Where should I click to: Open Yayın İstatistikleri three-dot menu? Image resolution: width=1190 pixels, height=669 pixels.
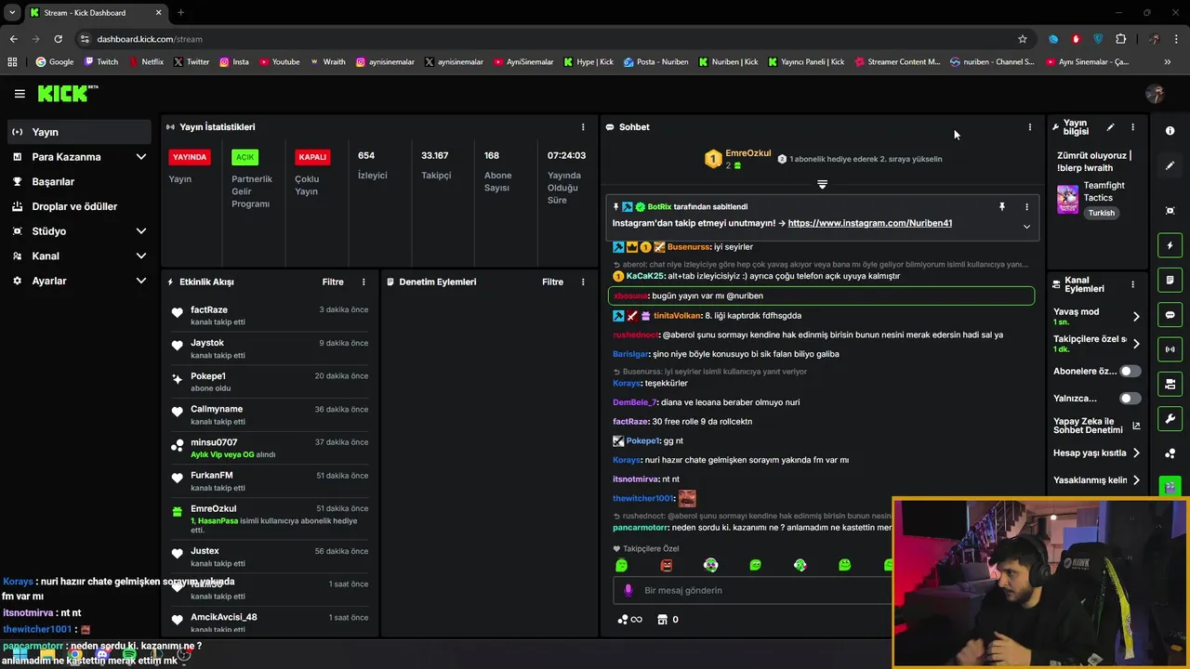583,127
